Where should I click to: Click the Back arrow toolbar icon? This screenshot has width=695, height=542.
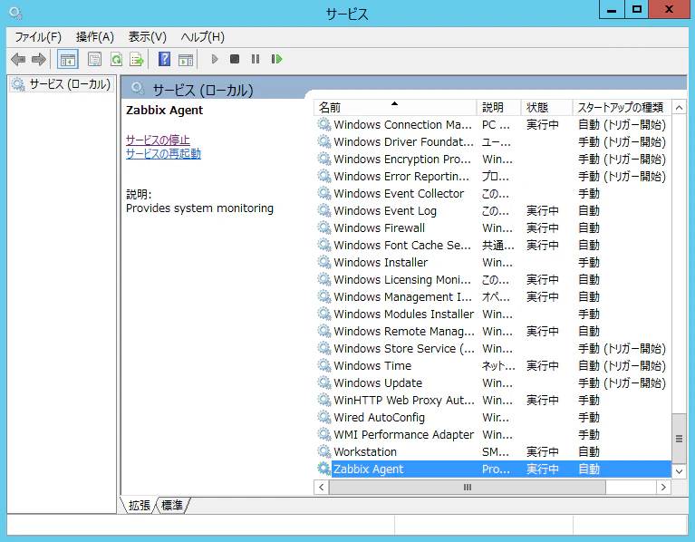pyautogui.click(x=18, y=60)
